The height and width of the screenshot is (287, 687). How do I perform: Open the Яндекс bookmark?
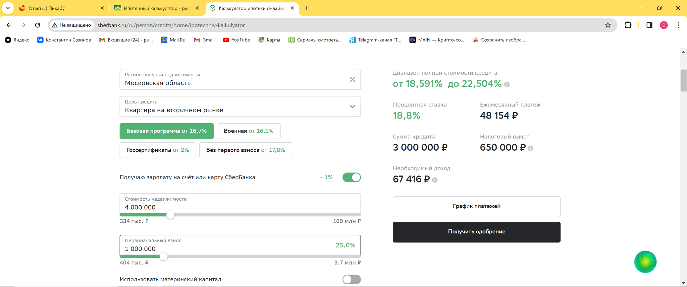[17, 40]
